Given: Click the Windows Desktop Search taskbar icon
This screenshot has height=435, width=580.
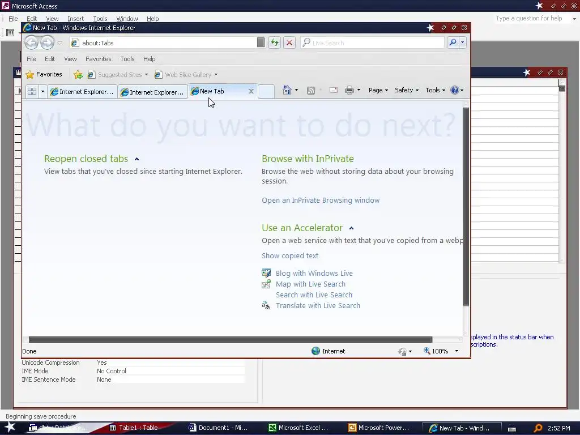Looking at the screenshot, I should [x=538, y=428].
